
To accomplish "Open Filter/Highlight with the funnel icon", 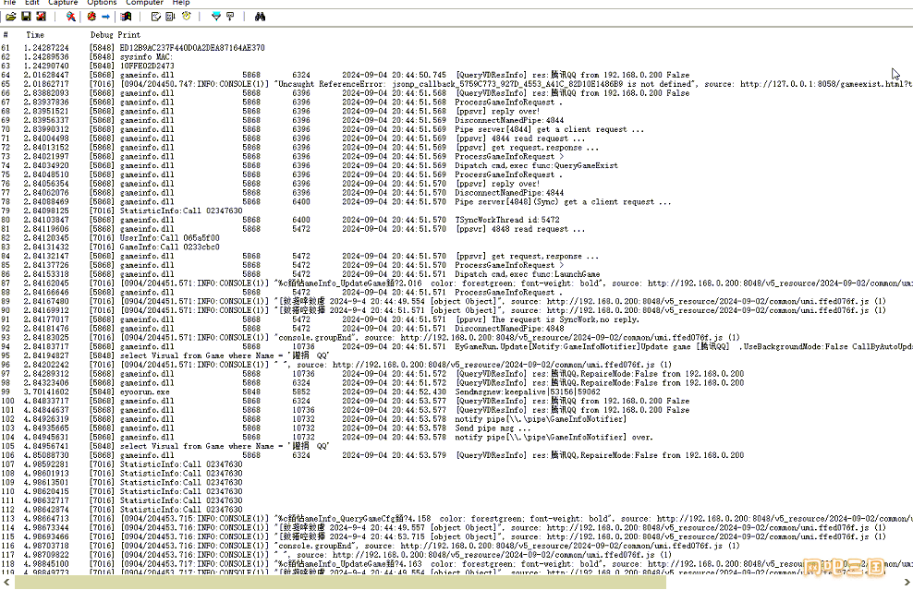I will point(216,17).
